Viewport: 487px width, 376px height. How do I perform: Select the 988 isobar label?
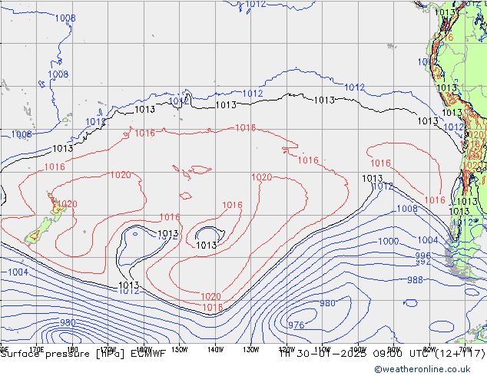tap(415, 280)
